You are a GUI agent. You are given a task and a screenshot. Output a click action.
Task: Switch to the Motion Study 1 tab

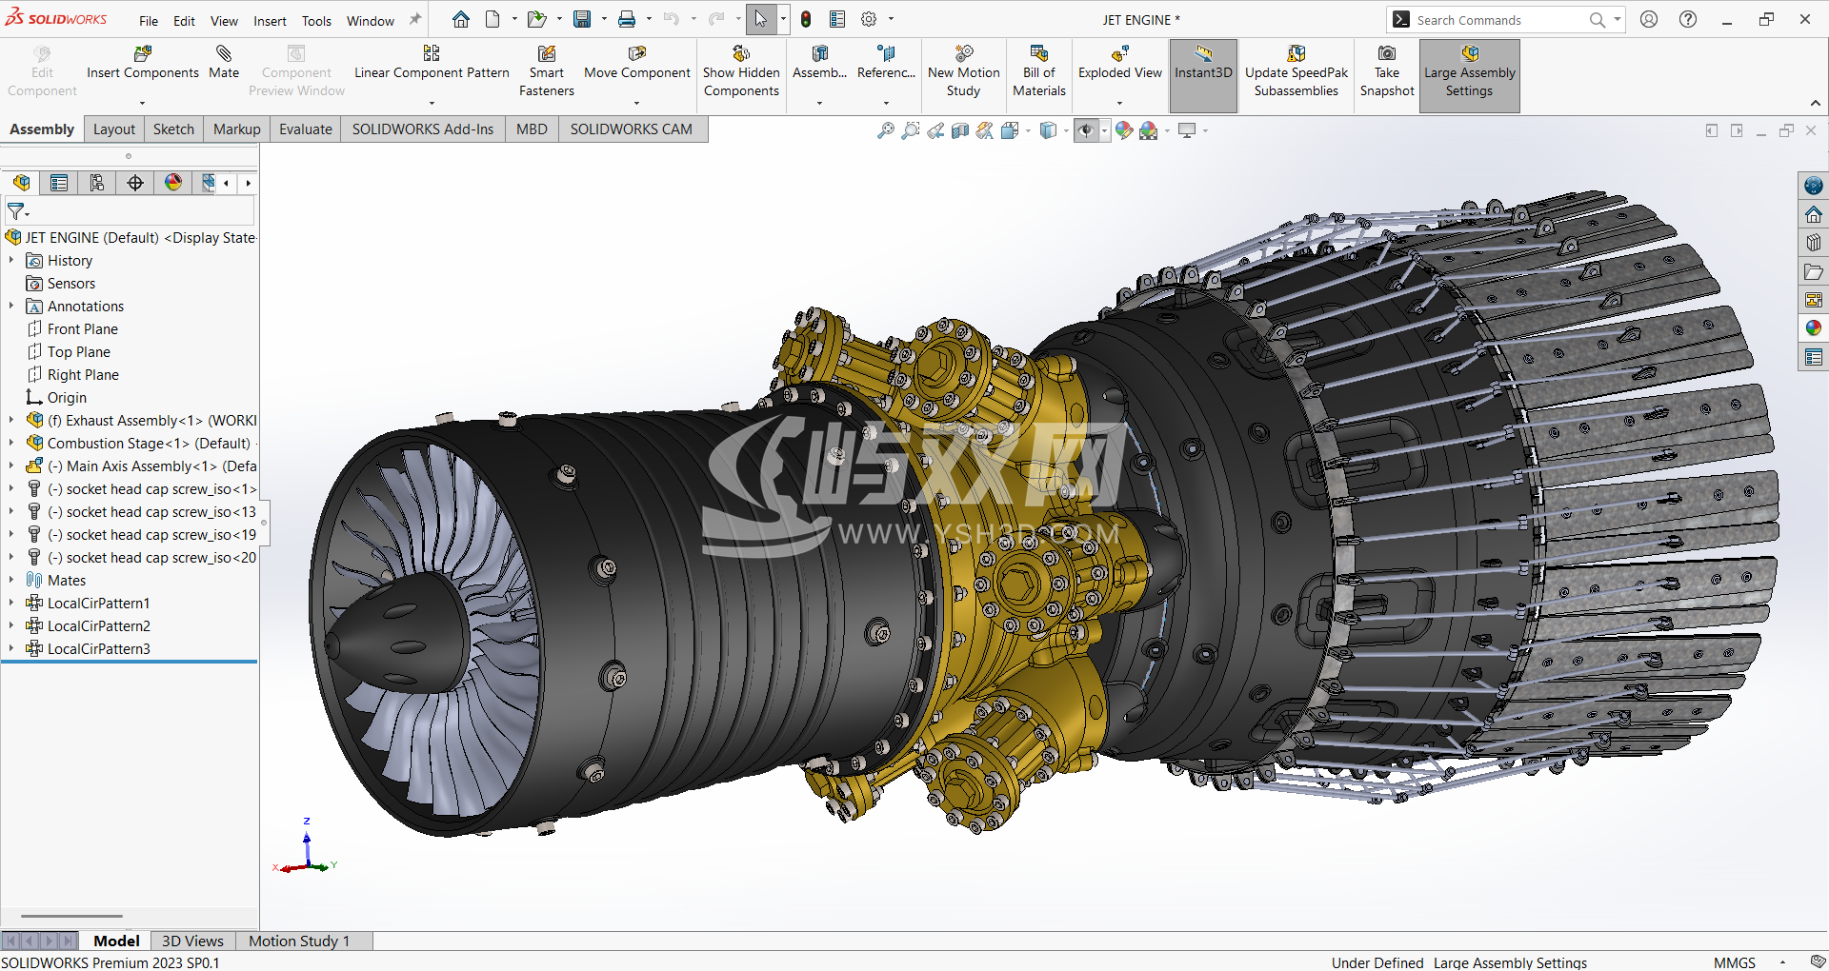[299, 941]
